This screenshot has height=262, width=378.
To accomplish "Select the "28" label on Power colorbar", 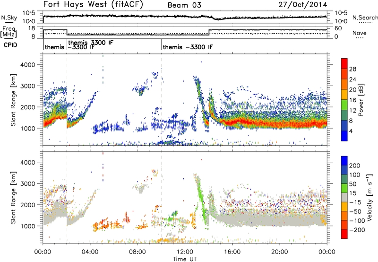I will tap(352, 69).
